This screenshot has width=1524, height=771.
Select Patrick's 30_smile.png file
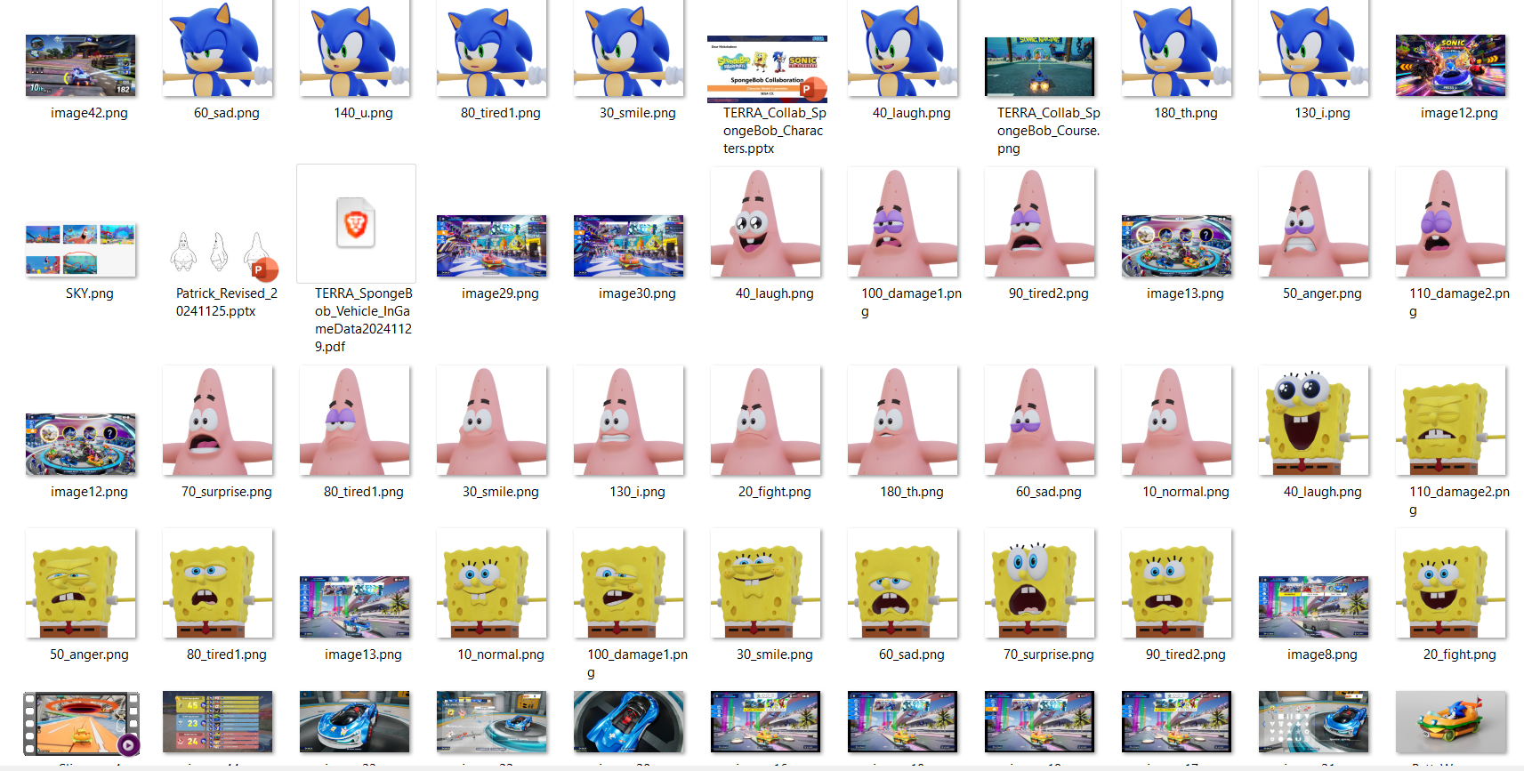[x=492, y=421]
